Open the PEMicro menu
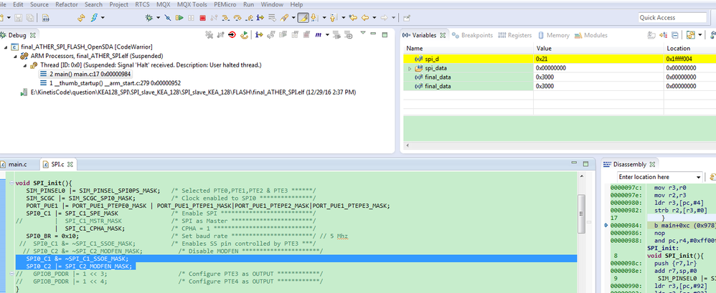 pyautogui.click(x=225, y=4)
